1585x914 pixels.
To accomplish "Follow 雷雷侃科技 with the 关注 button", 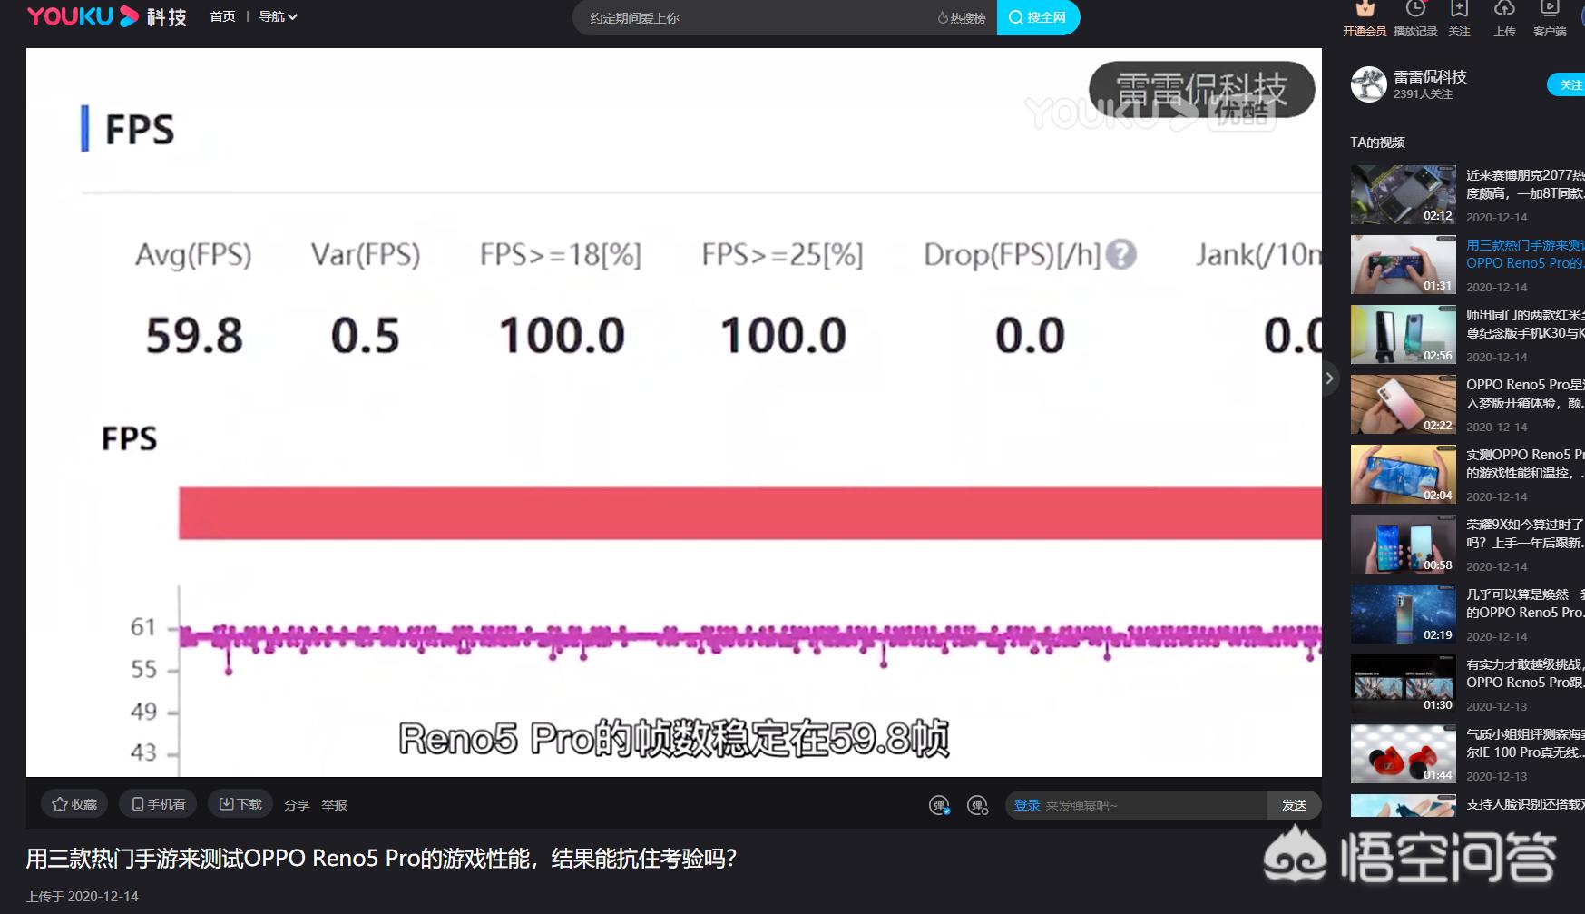I will (1569, 84).
